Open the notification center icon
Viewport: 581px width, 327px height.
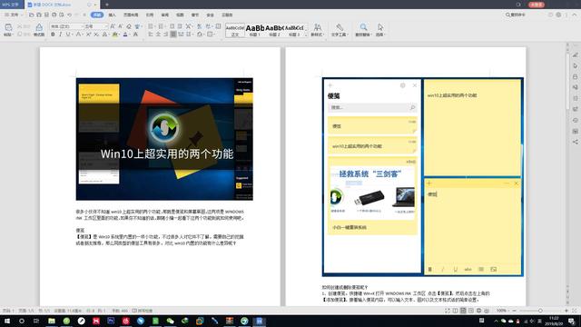coord(571,321)
